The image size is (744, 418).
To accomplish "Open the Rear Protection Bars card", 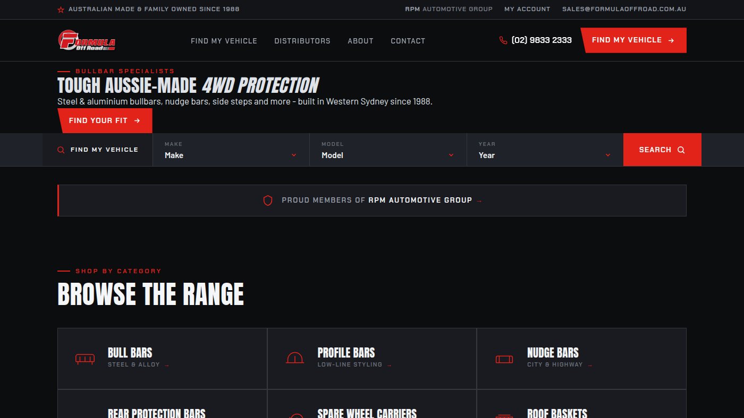I will click(162, 404).
